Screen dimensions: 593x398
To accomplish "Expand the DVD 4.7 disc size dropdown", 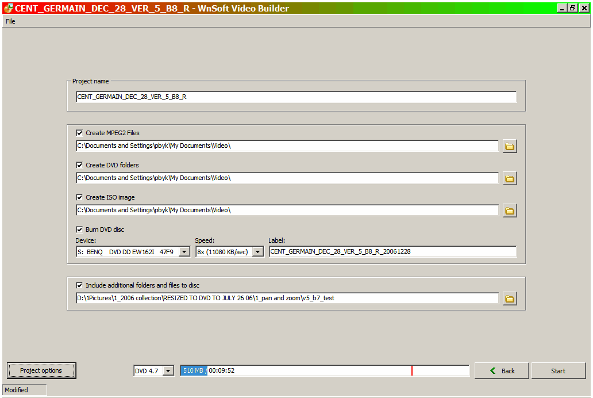I will (168, 371).
